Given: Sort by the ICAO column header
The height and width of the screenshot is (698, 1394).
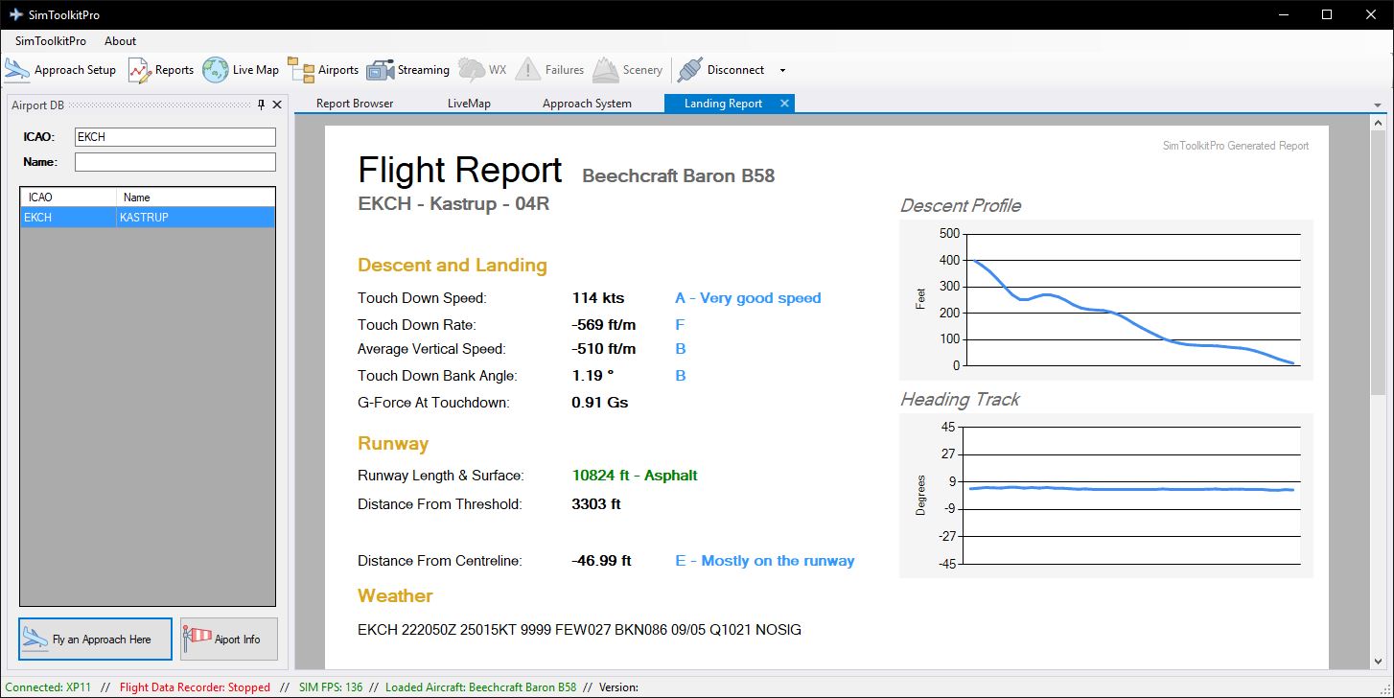Looking at the screenshot, I should pyautogui.click(x=68, y=197).
